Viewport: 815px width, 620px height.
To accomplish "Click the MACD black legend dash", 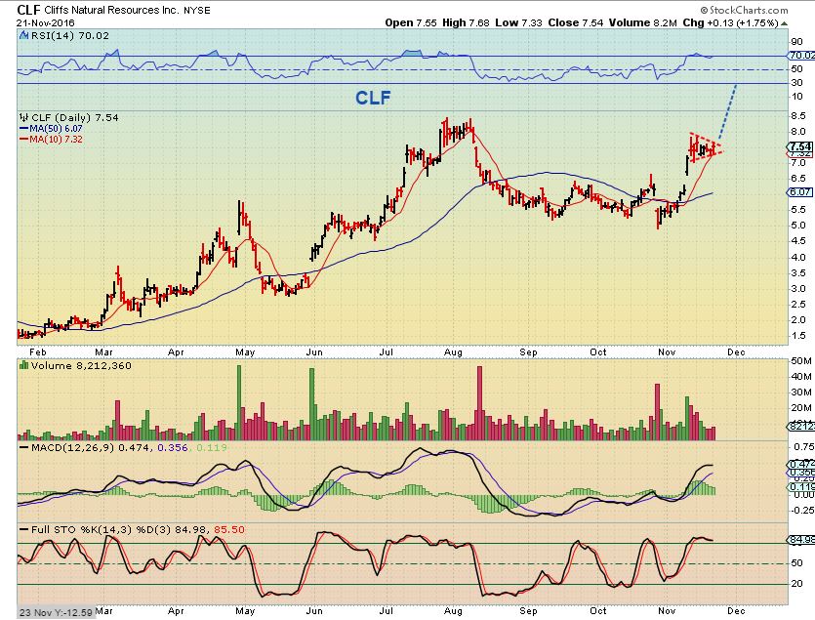I will coord(23,448).
